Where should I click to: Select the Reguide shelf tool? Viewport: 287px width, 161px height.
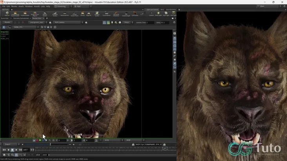[x=89, y=14]
